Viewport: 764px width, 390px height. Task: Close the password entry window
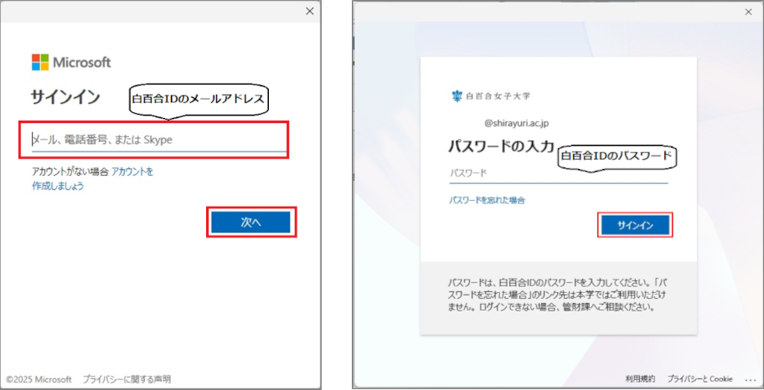click(748, 13)
